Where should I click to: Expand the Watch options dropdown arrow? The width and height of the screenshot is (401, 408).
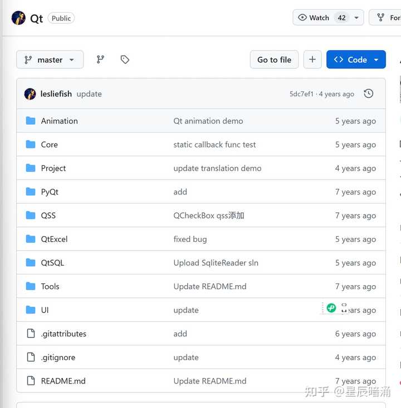tap(356, 18)
